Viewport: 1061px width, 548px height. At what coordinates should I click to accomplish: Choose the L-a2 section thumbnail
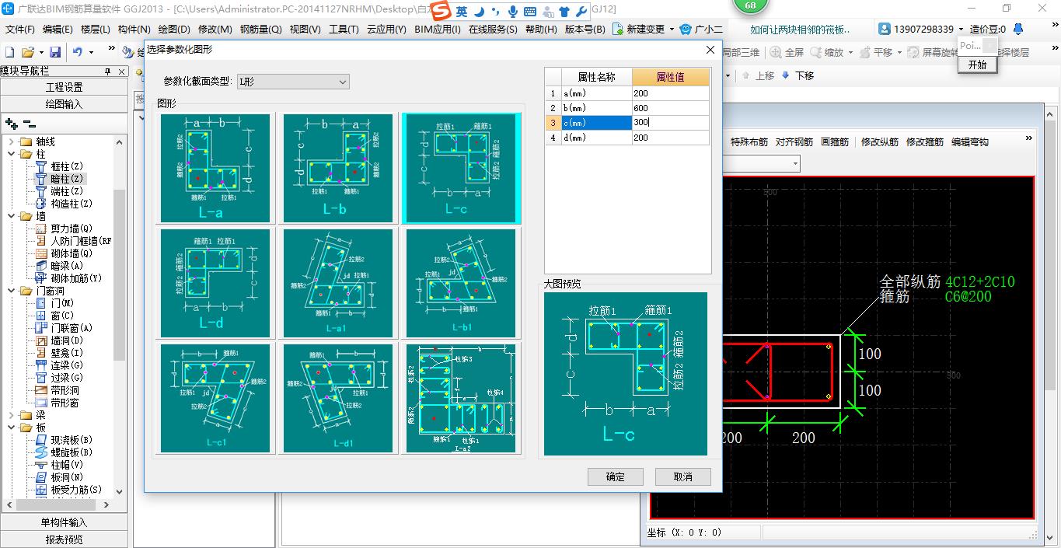point(461,398)
